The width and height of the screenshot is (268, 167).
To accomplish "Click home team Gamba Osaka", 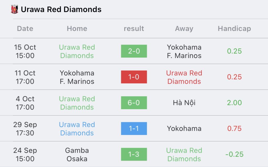I will coord(77,154).
